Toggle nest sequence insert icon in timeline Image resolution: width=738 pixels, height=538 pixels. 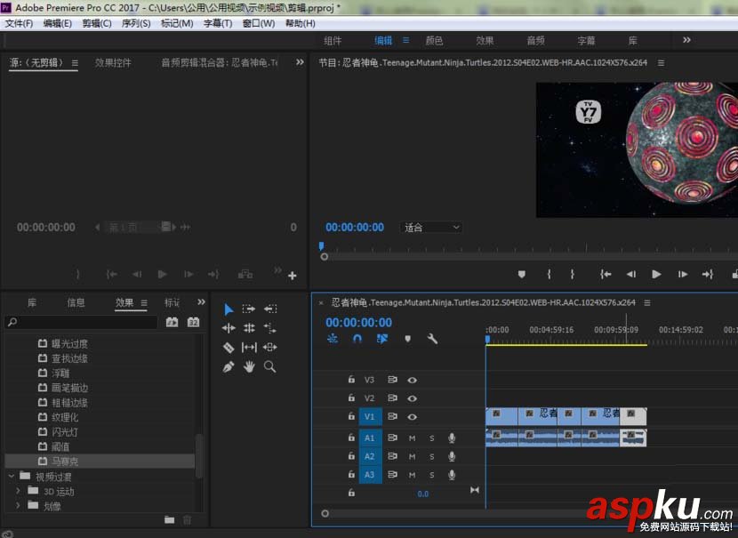click(x=333, y=339)
